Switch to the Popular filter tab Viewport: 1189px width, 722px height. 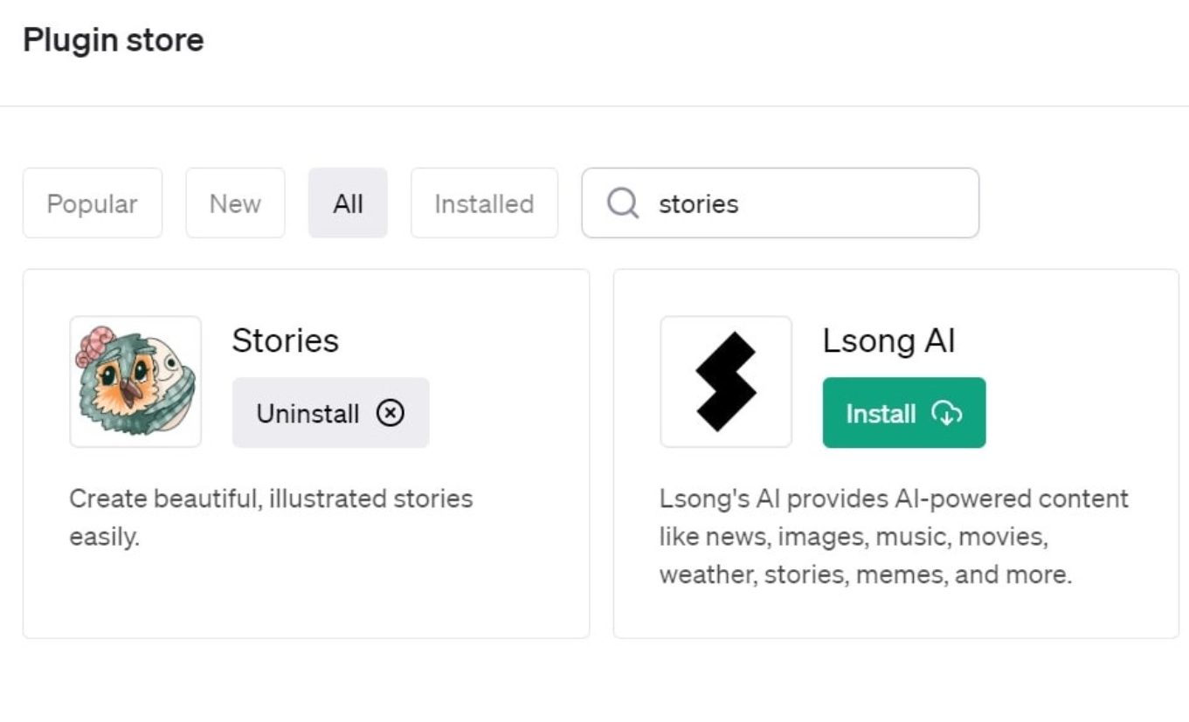(x=92, y=203)
